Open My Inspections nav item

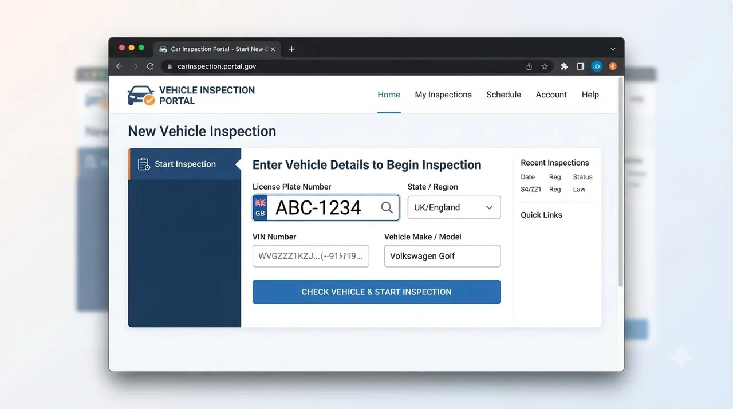pyautogui.click(x=443, y=95)
